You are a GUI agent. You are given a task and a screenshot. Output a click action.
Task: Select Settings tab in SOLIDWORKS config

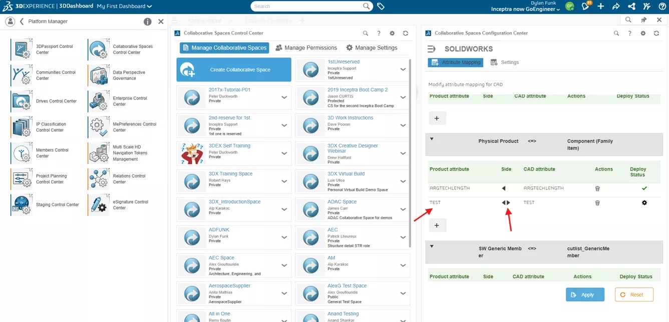click(x=505, y=62)
